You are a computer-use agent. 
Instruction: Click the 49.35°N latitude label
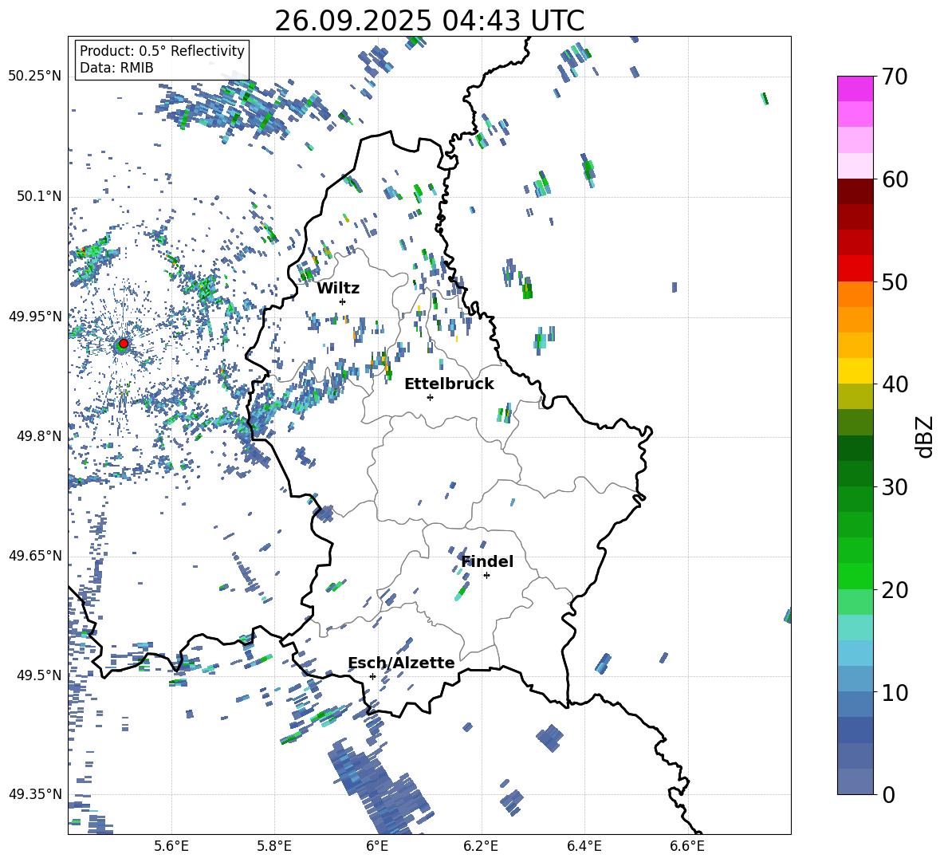[35, 794]
